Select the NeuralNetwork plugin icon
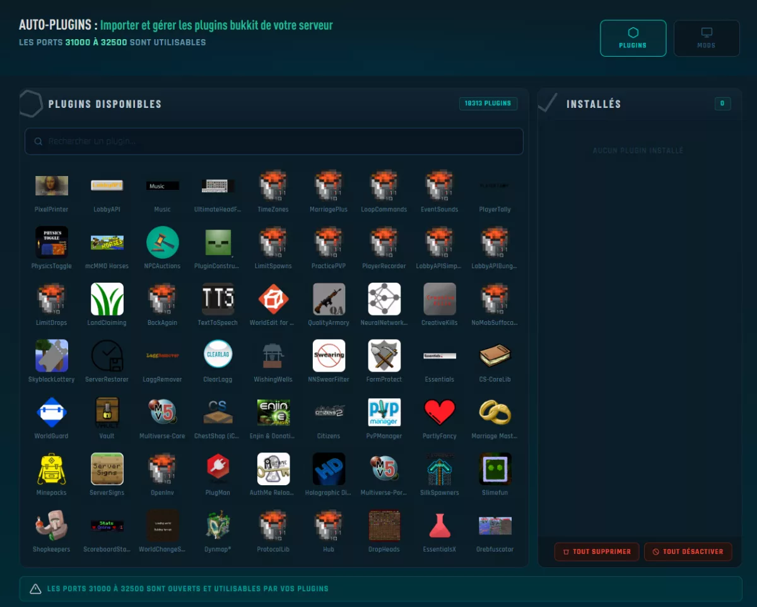This screenshot has width=757, height=607. click(385, 299)
